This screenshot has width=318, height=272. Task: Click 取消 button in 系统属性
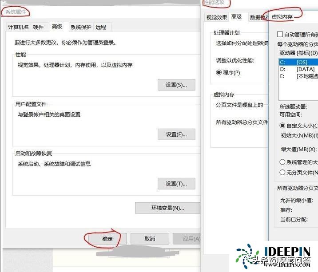[x=150, y=239]
